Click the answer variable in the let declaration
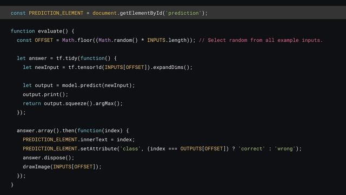Screen dimensions: 346x195 coord(38,58)
